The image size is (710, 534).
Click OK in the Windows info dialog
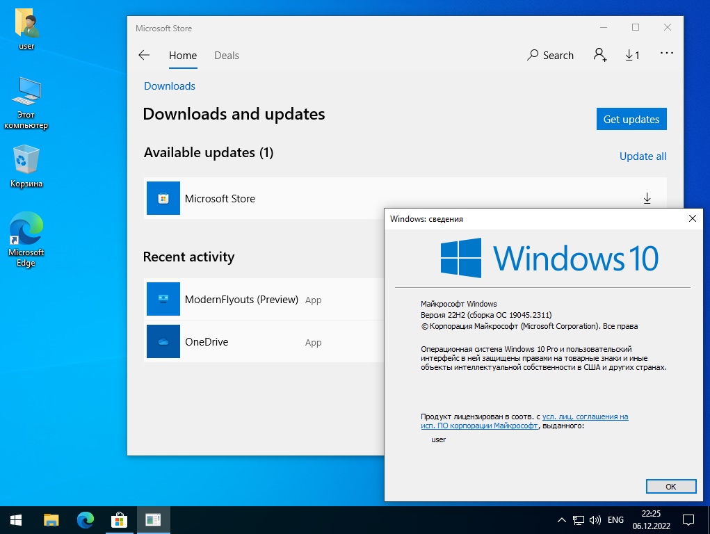pos(670,487)
